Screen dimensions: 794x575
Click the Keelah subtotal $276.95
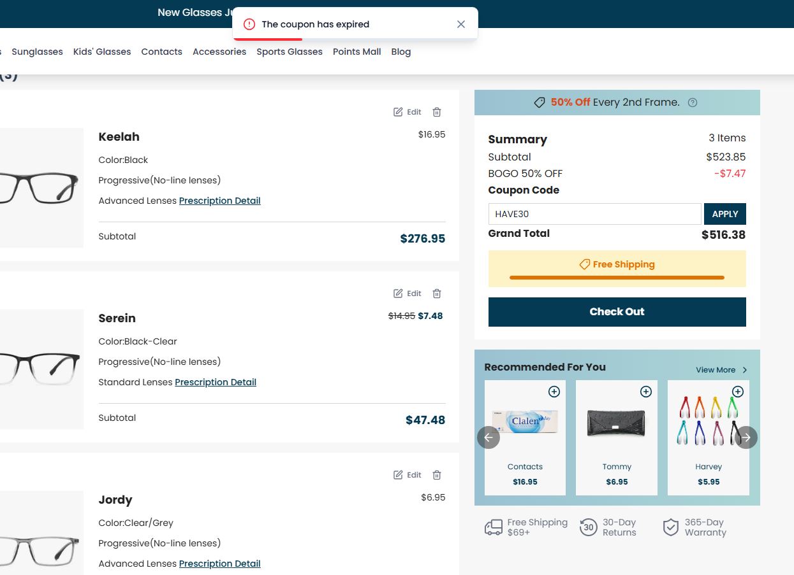coord(422,239)
